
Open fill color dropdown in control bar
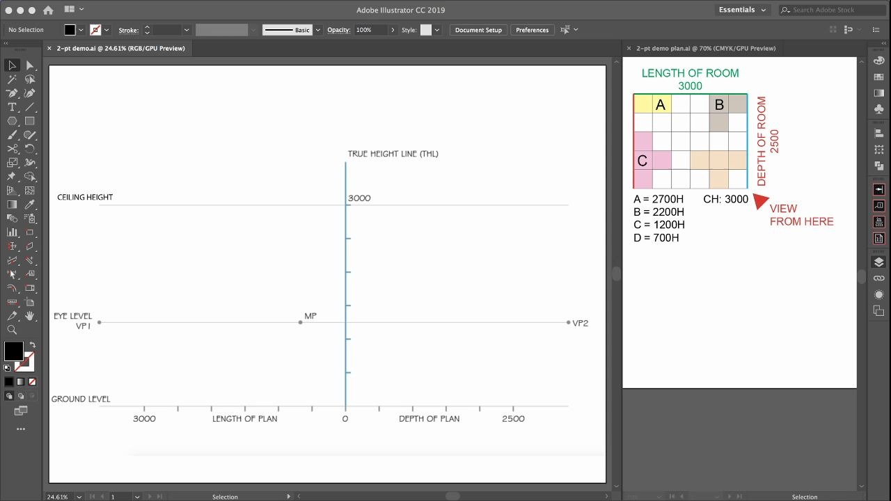point(81,30)
